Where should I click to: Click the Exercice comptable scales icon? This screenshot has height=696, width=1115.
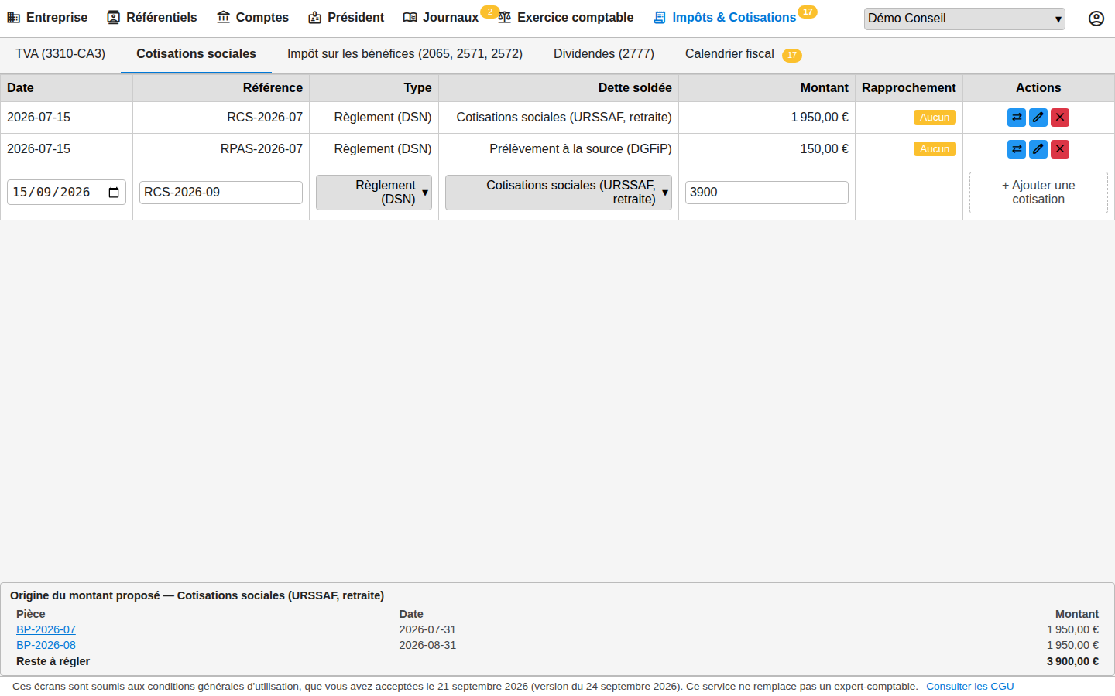tap(505, 17)
